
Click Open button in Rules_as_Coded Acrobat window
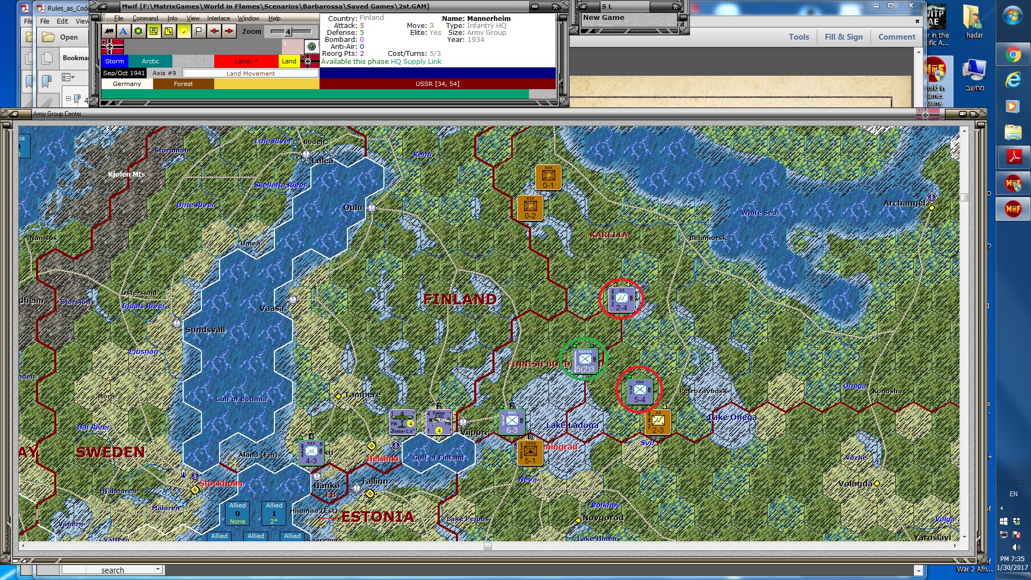coord(61,37)
